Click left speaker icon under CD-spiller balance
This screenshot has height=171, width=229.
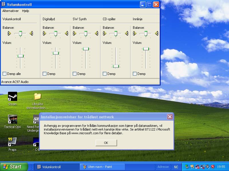[104, 33]
